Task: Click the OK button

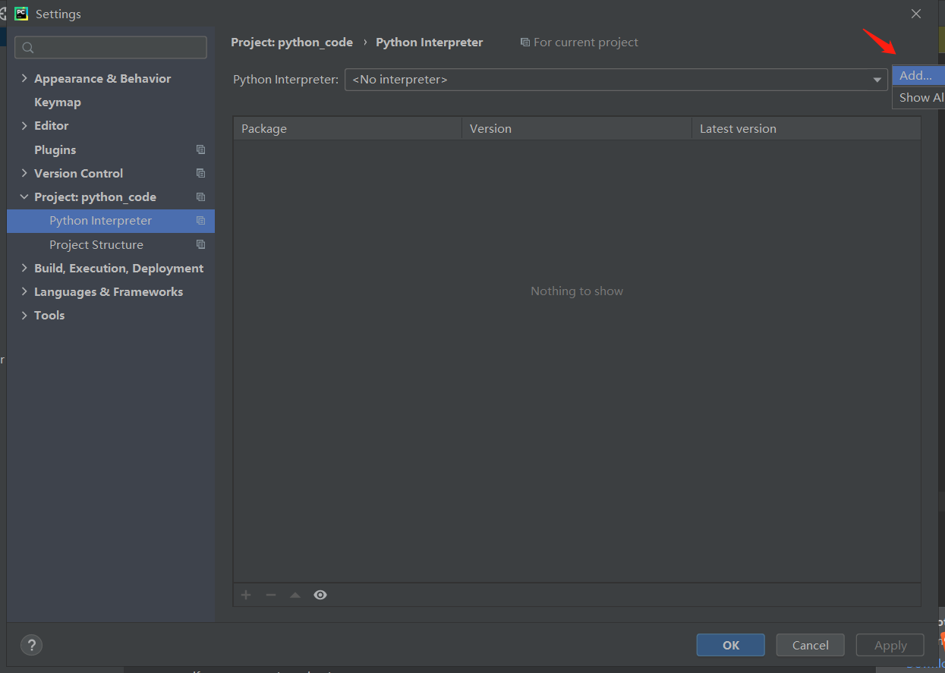Action: coord(730,645)
